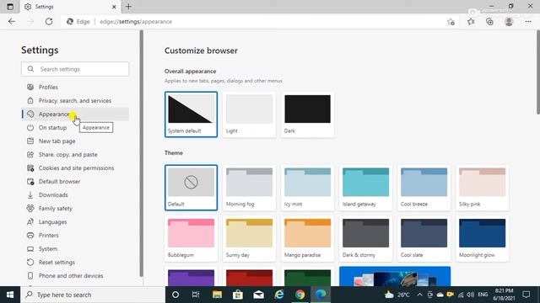
Task: Open Cortana circle on taskbar
Action: 175,295
